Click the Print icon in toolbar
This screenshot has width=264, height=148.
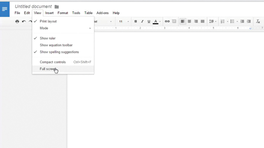tap(17, 21)
